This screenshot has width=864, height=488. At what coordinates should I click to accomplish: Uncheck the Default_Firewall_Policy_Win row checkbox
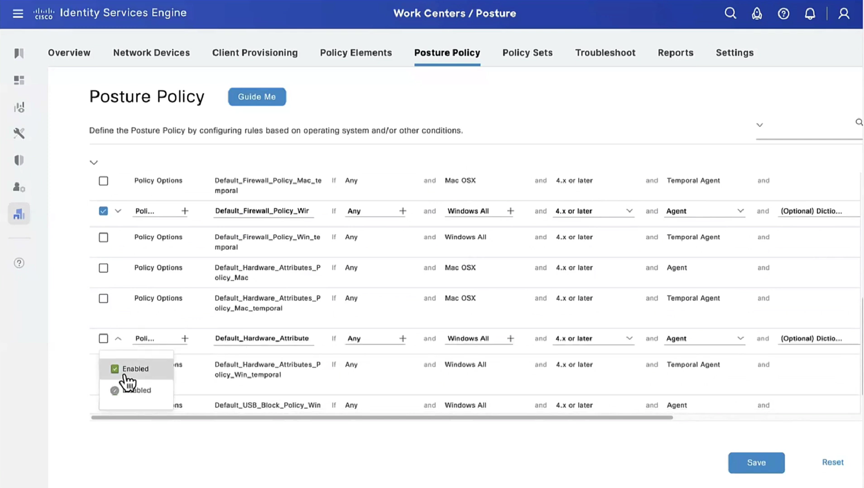(x=103, y=211)
